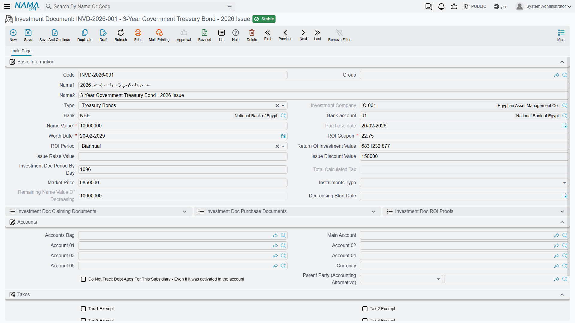Open the ROI Period dropdown arrow
Screen dimensions: 575x323
pos(283,146)
